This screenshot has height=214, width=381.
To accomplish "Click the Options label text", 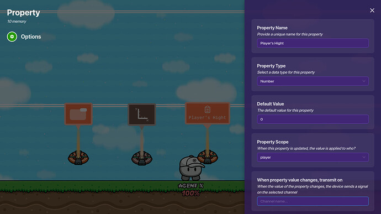I will (x=31, y=36).
